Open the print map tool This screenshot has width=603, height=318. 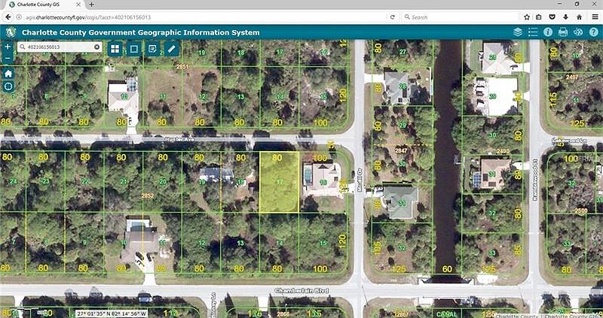click(x=563, y=32)
